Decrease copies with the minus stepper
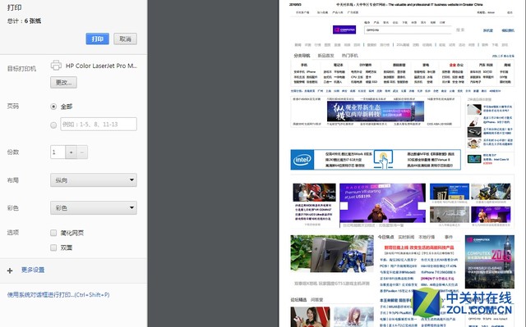Screen dimensions: 526x327 [82, 152]
